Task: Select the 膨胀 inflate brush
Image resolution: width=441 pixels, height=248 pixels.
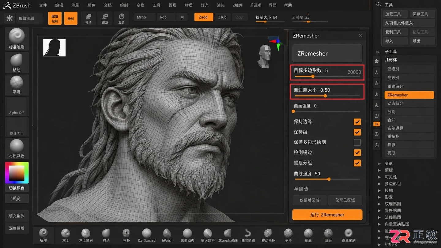Action: tap(308, 235)
